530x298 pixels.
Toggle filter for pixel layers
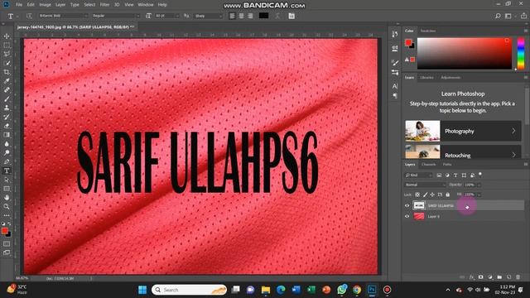439,175
